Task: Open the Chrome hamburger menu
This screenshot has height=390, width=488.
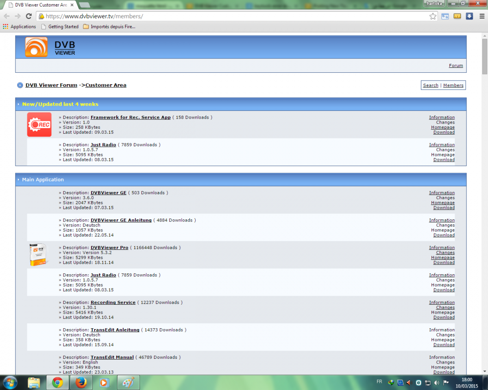Action: [x=481, y=16]
